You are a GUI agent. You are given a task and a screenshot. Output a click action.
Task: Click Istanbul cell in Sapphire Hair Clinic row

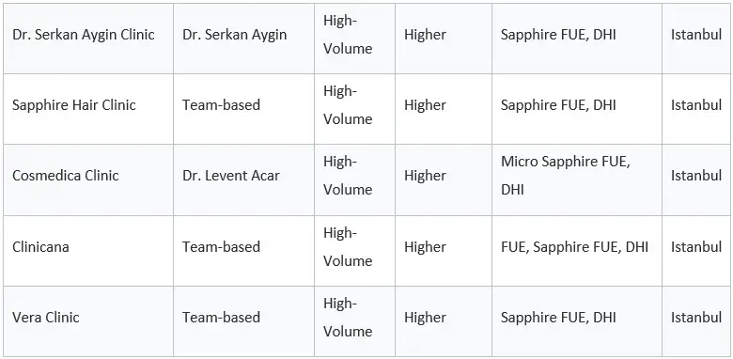697,109
